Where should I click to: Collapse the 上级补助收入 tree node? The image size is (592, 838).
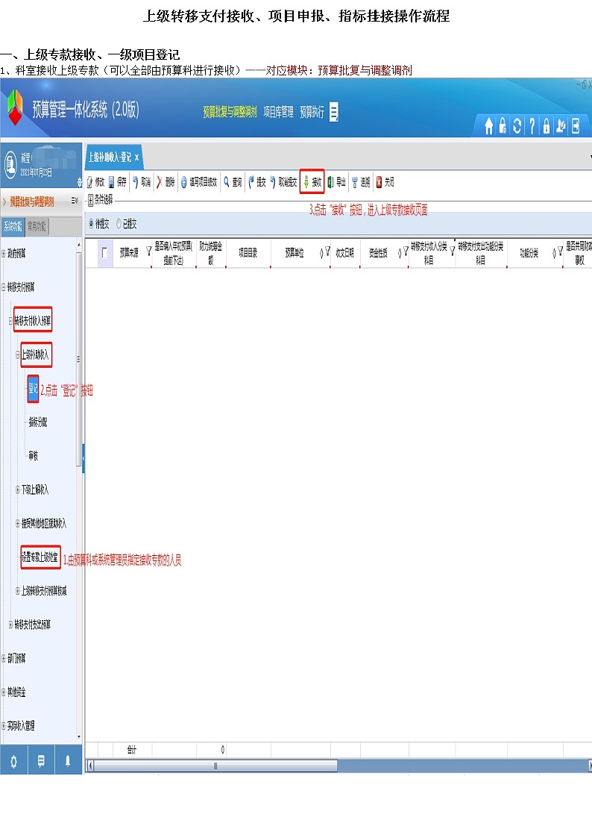click(x=18, y=354)
